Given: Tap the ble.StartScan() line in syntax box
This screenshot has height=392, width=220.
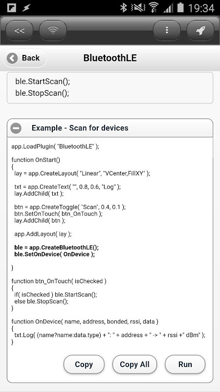Looking at the screenshot, I should [43, 81].
